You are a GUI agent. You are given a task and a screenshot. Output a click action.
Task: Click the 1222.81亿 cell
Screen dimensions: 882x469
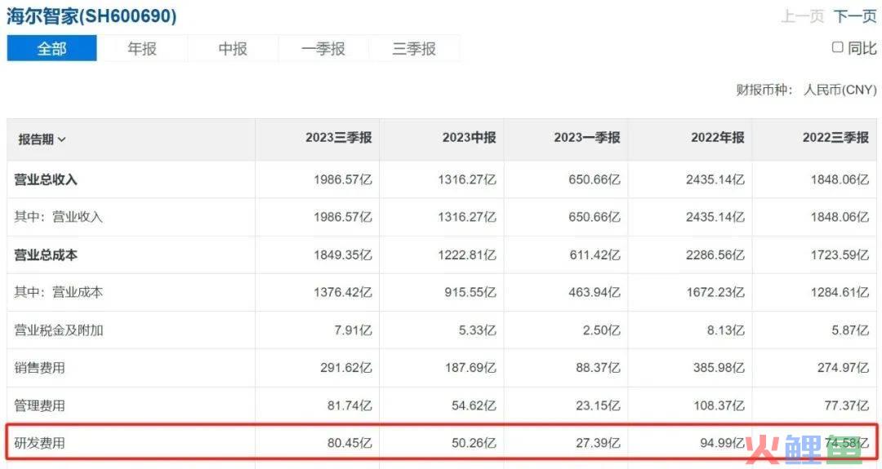(x=467, y=255)
